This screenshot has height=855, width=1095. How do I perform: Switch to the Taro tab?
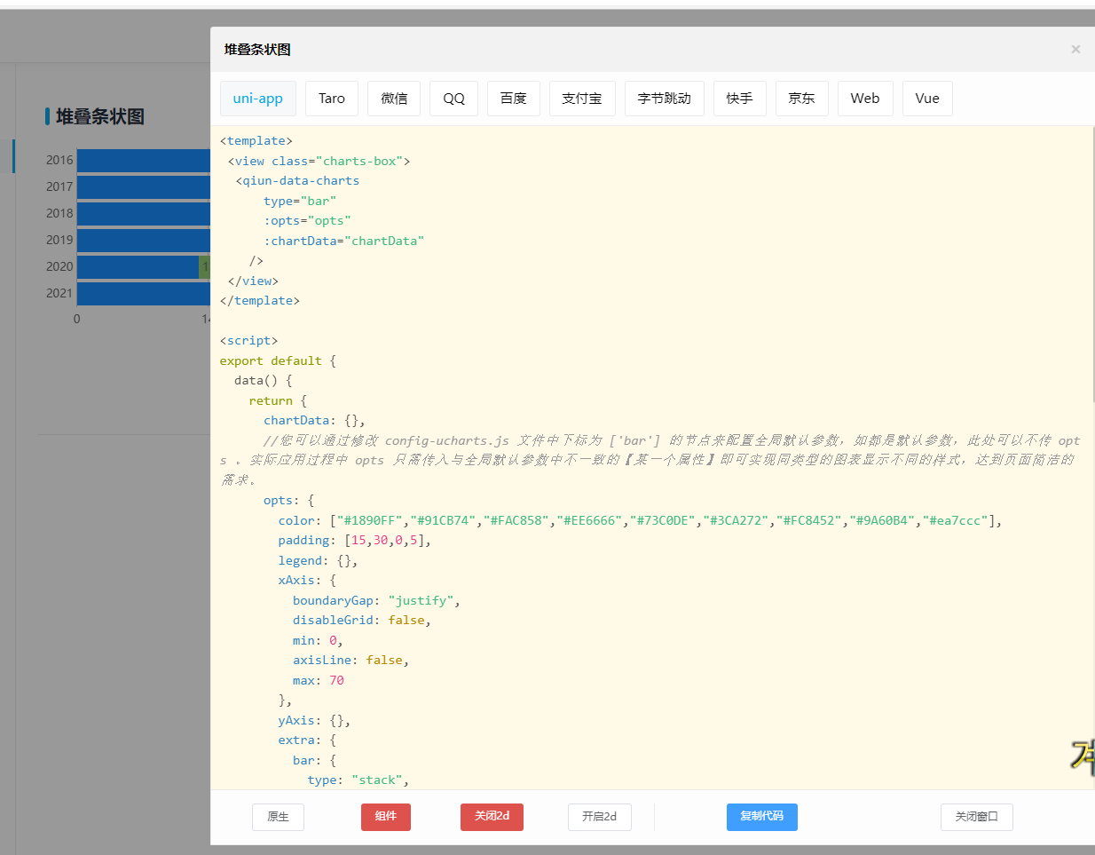[332, 99]
